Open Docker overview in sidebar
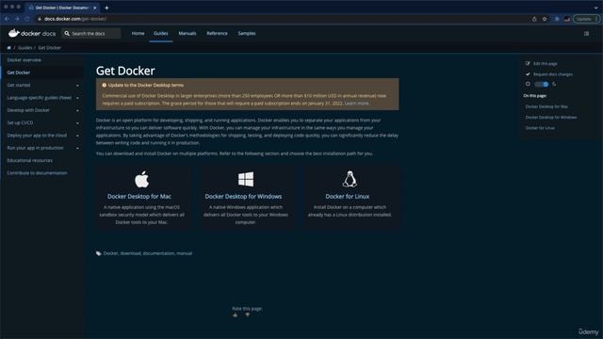 coord(24,60)
